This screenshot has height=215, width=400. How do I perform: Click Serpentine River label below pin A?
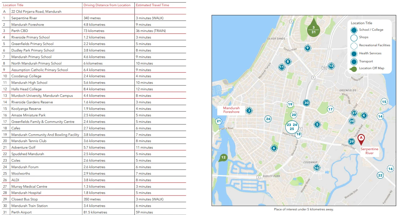pyautogui.click(x=369, y=151)
